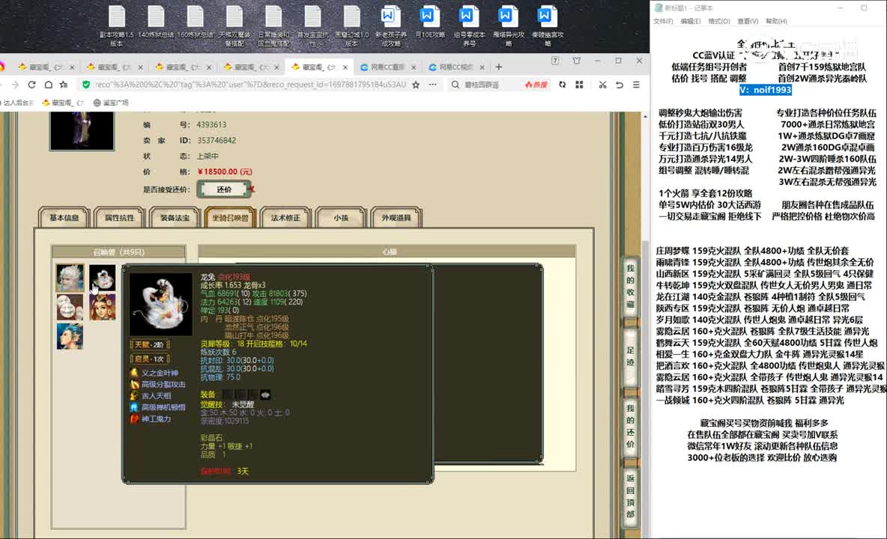The width and height of the screenshot is (887, 539).
Task: Open 足迹 in the side panel
Action: [x=630, y=356]
